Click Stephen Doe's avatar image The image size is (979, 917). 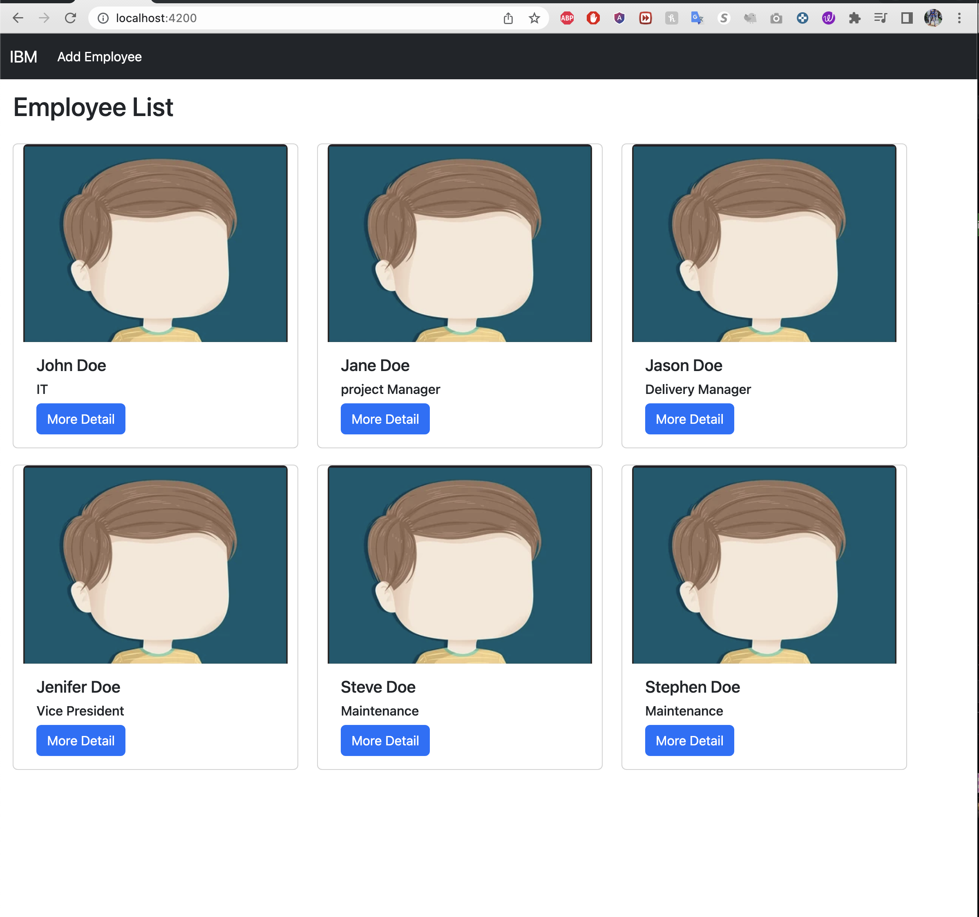pos(764,565)
